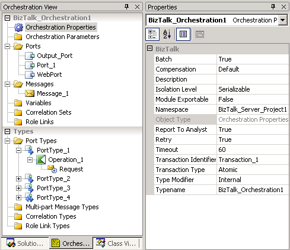Click the Isolation Level value Serializable

pos(253,89)
